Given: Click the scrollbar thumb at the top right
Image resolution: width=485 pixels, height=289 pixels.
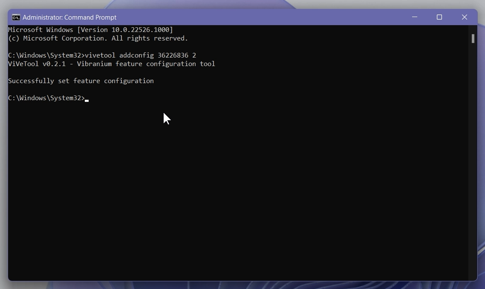Looking at the screenshot, I should click(473, 38).
